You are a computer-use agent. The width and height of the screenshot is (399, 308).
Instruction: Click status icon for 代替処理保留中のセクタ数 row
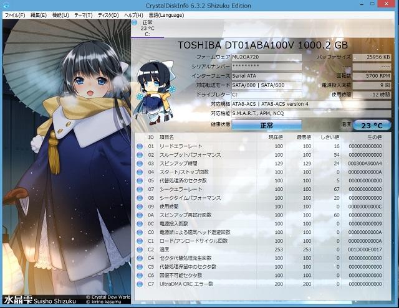(x=140, y=267)
